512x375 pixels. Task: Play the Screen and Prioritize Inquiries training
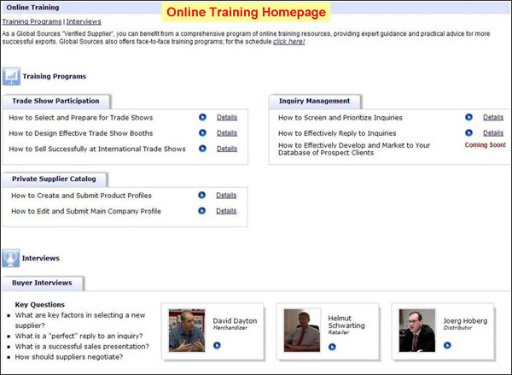pyautogui.click(x=468, y=117)
